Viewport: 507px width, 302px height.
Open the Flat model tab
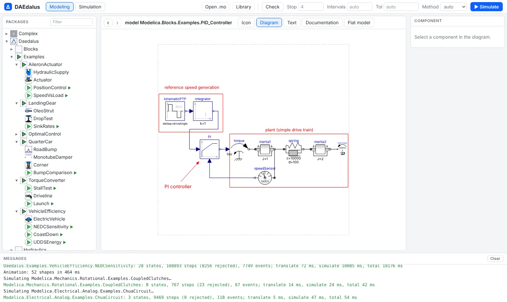(359, 22)
